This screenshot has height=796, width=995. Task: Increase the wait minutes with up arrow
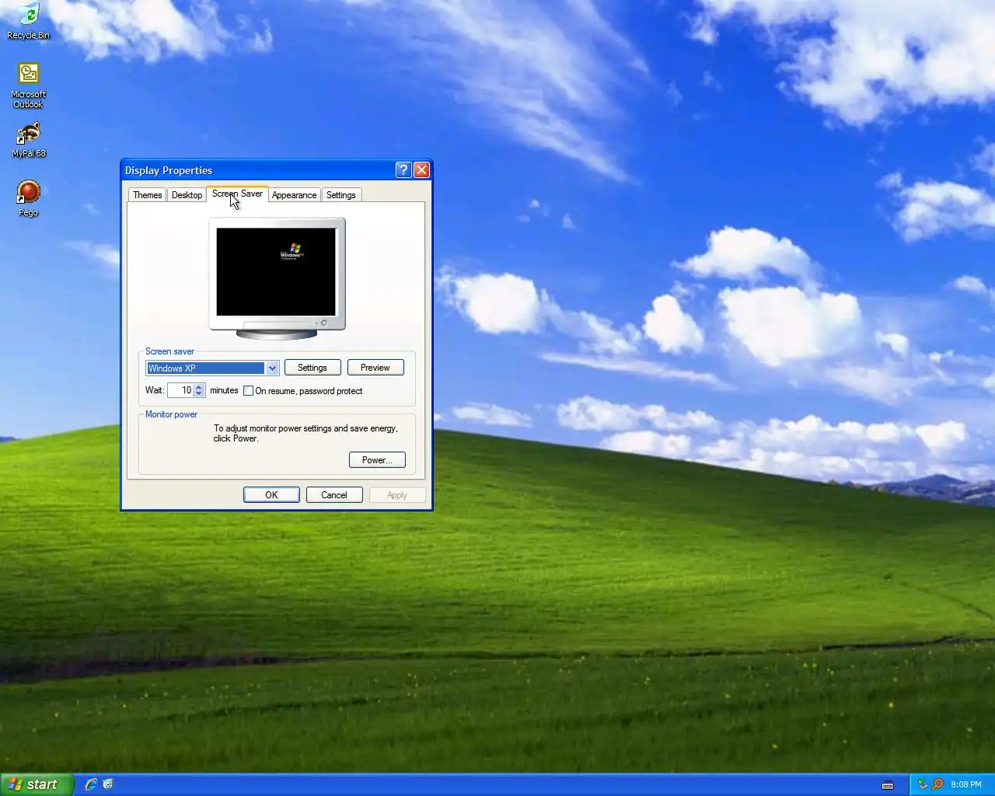point(199,387)
